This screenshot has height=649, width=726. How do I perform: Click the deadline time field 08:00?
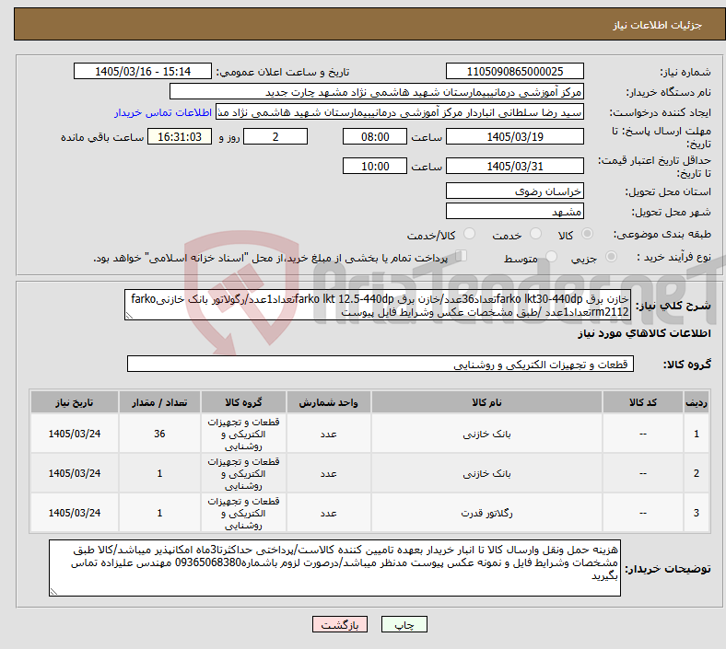coord(375,137)
